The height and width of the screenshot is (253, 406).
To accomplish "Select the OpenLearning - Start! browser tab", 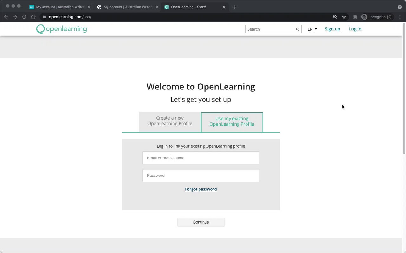I will click(x=195, y=7).
